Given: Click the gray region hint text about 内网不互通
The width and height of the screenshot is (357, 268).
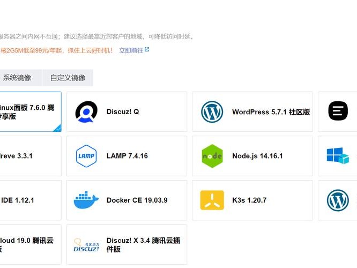Looking at the screenshot, I should (96, 36).
